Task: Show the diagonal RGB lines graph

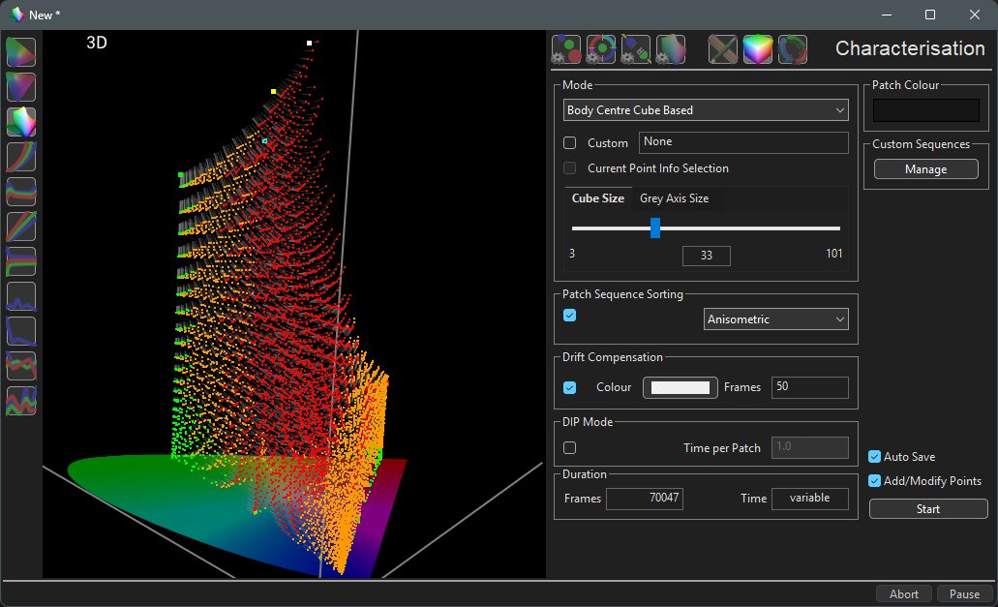Action: point(21,227)
